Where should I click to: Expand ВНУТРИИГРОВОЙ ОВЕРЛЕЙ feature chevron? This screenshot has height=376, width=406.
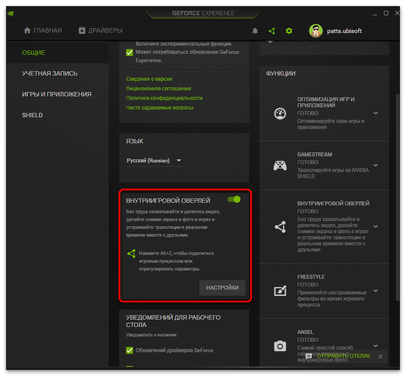[375, 226]
